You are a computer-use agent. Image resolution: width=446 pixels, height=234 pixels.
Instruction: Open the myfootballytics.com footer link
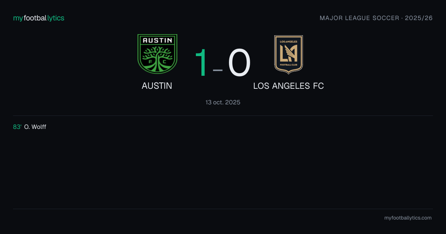(x=408, y=218)
